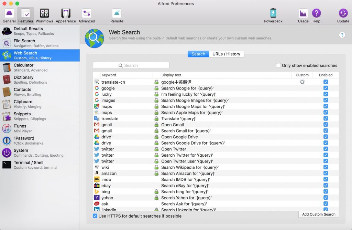Open 1Password feature in sidebar
The height and width of the screenshot is (230, 352).
[x=40, y=140]
